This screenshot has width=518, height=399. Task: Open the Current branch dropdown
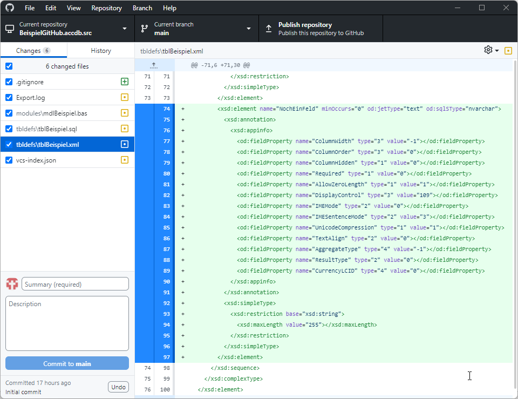(x=248, y=28)
